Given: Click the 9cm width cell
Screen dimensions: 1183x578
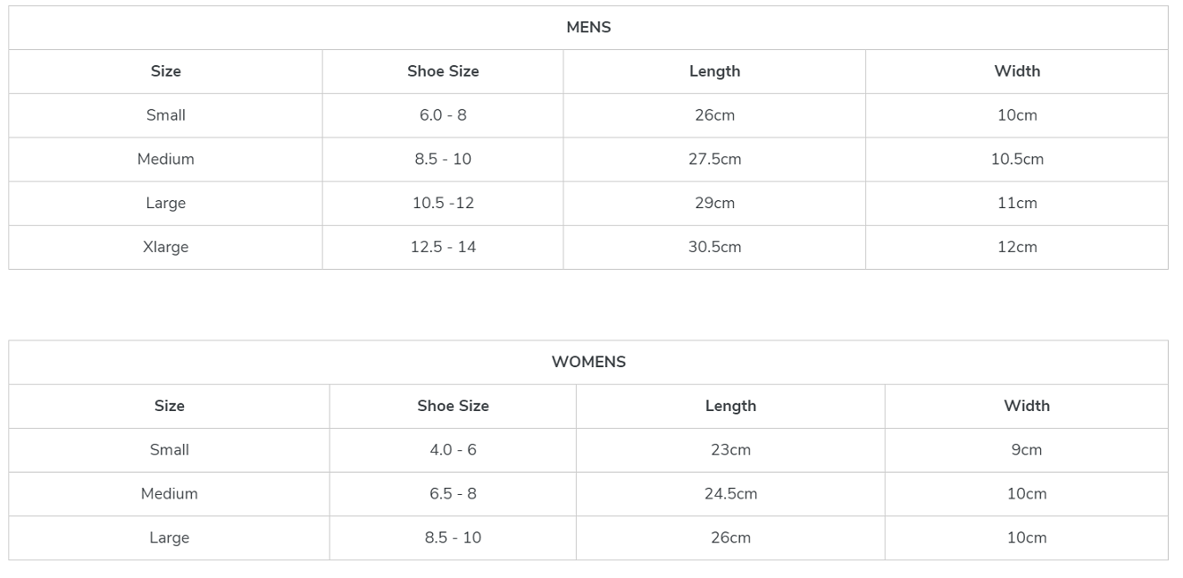Looking at the screenshot, I should coord(1027,450).
